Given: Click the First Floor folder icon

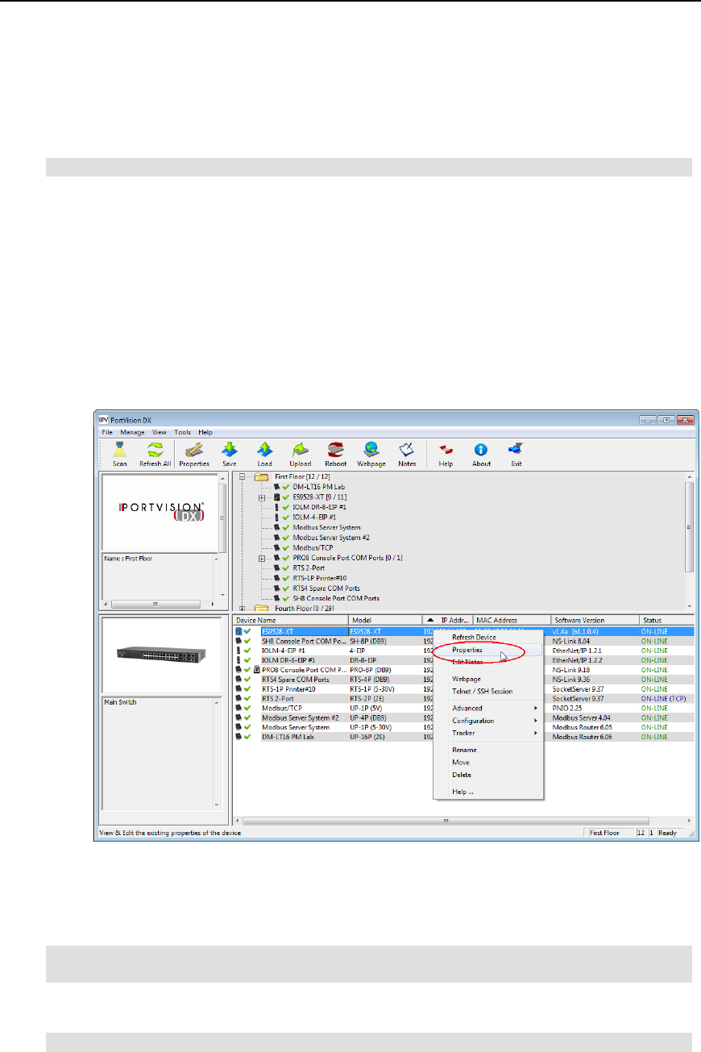Looking at the screenshot, I should tap(261, 478).
